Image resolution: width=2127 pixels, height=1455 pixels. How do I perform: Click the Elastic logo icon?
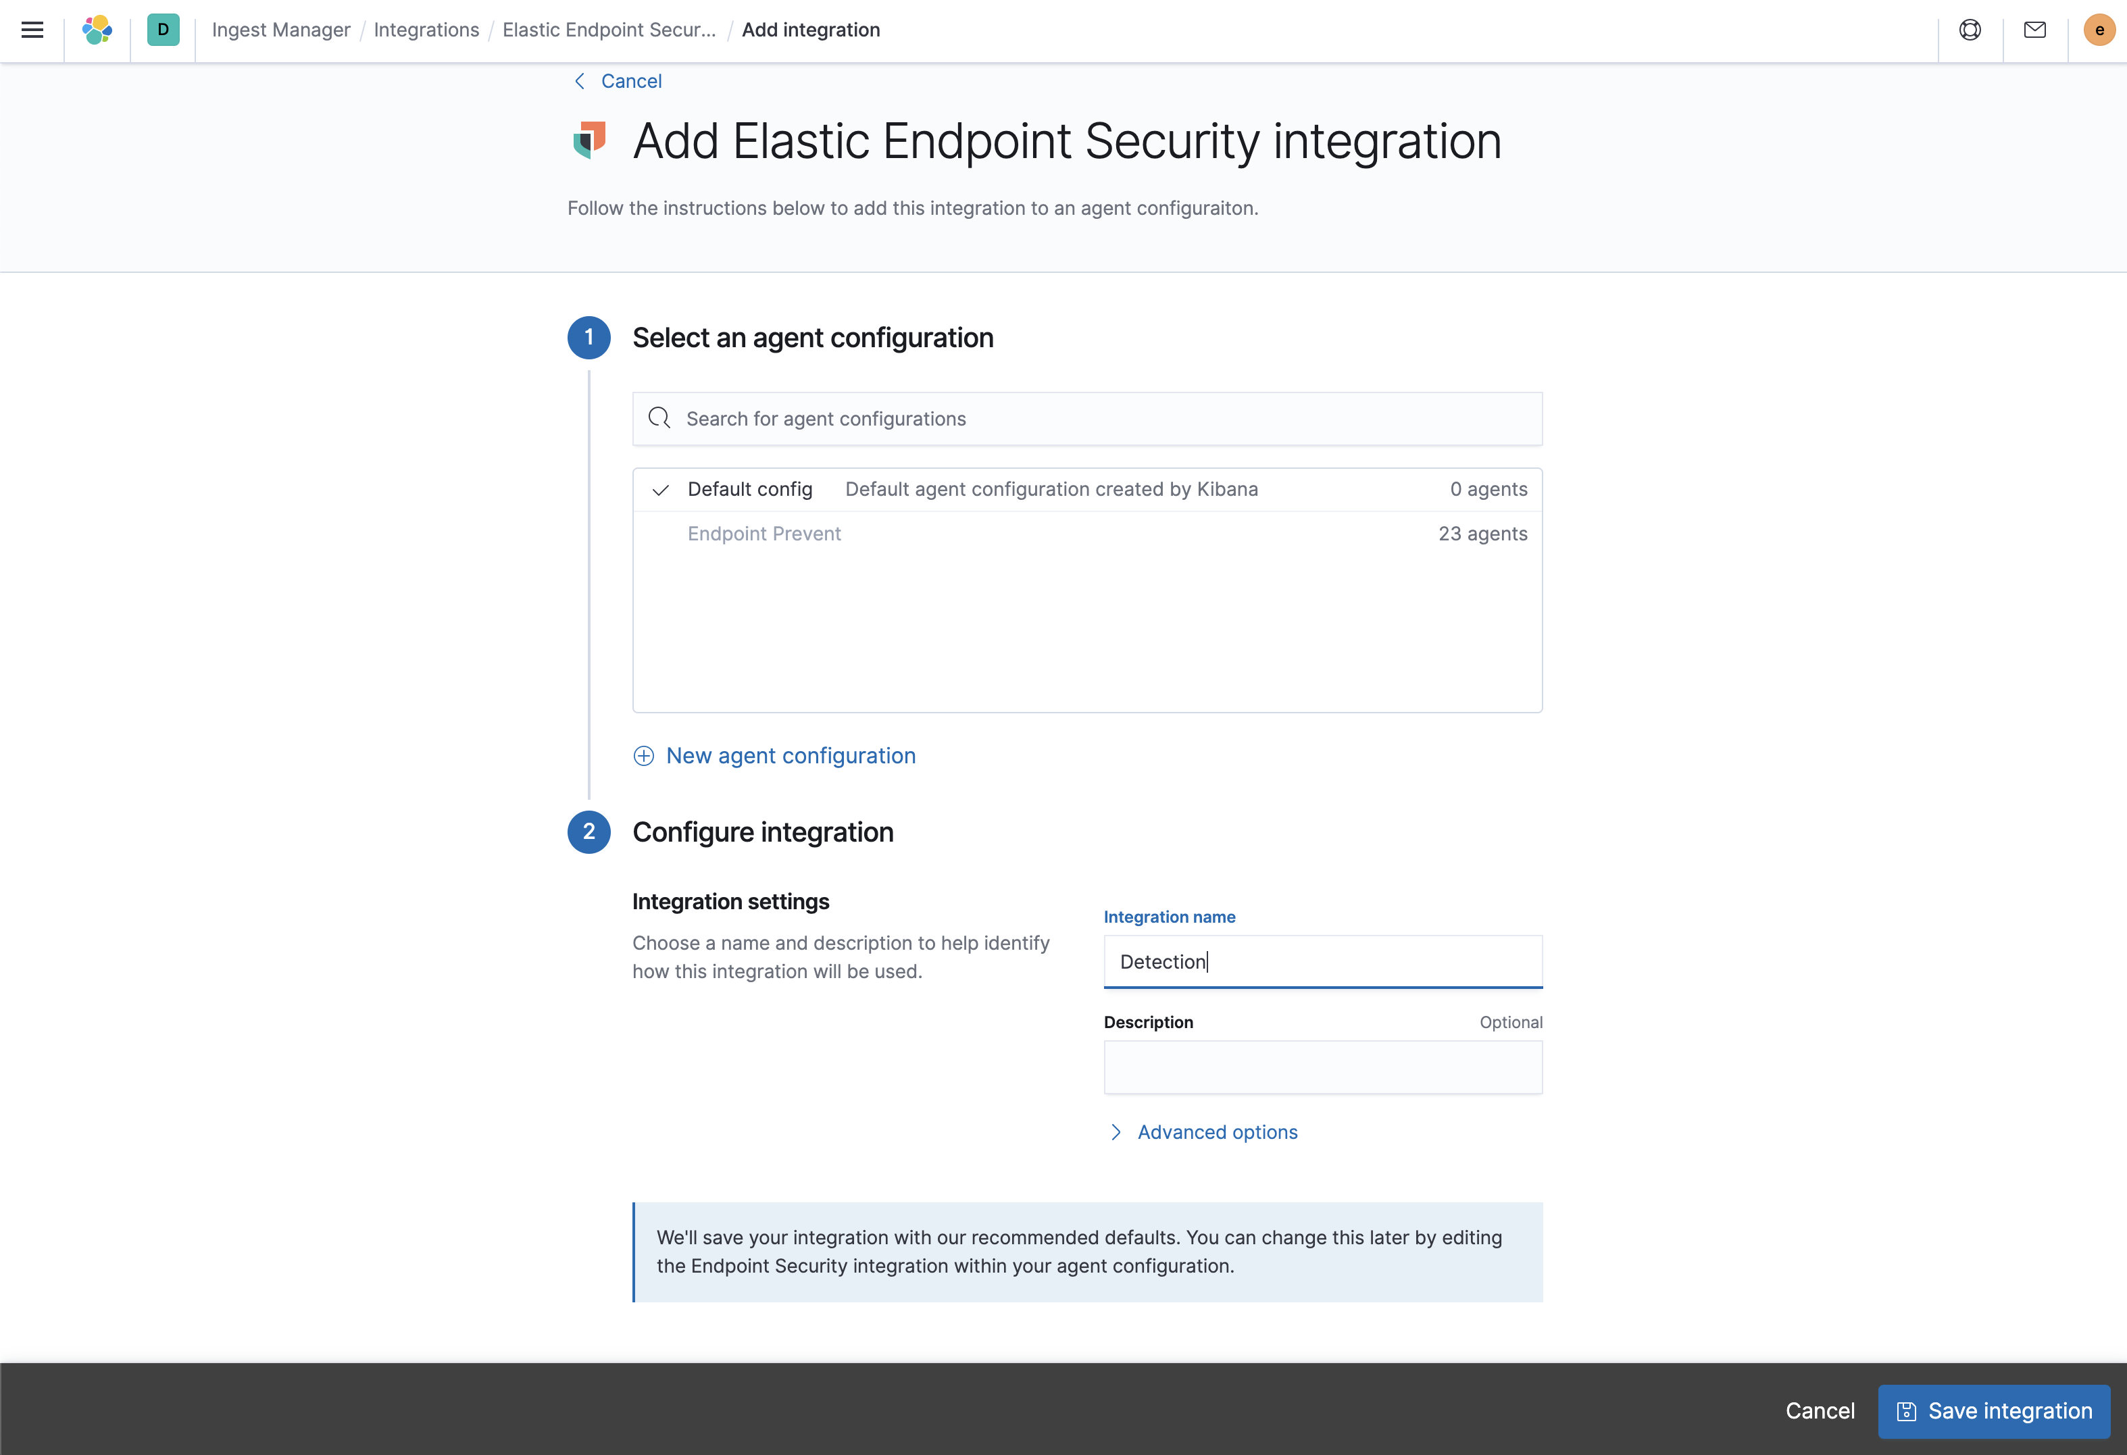(x=97, y=30)
